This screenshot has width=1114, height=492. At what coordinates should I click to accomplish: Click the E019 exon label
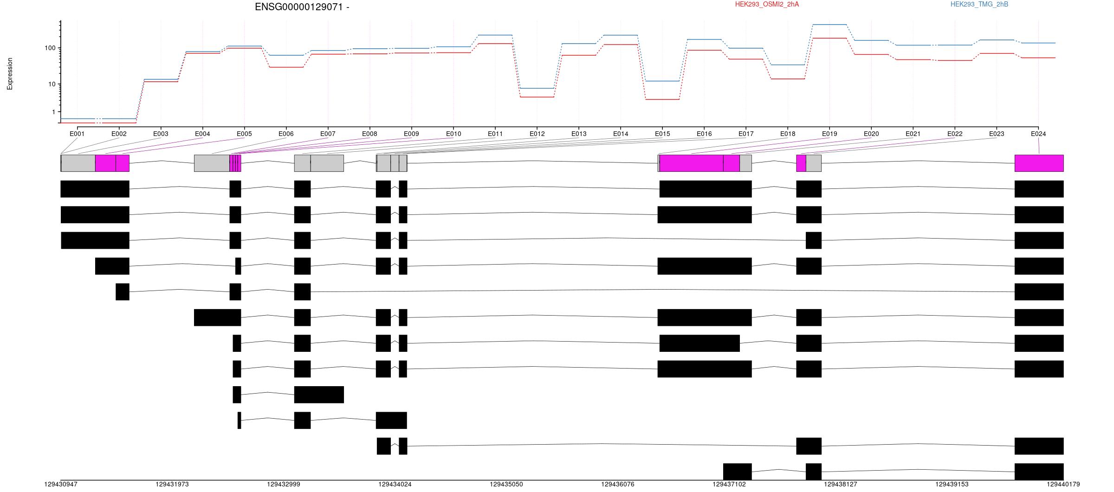[x=829, y=134]
